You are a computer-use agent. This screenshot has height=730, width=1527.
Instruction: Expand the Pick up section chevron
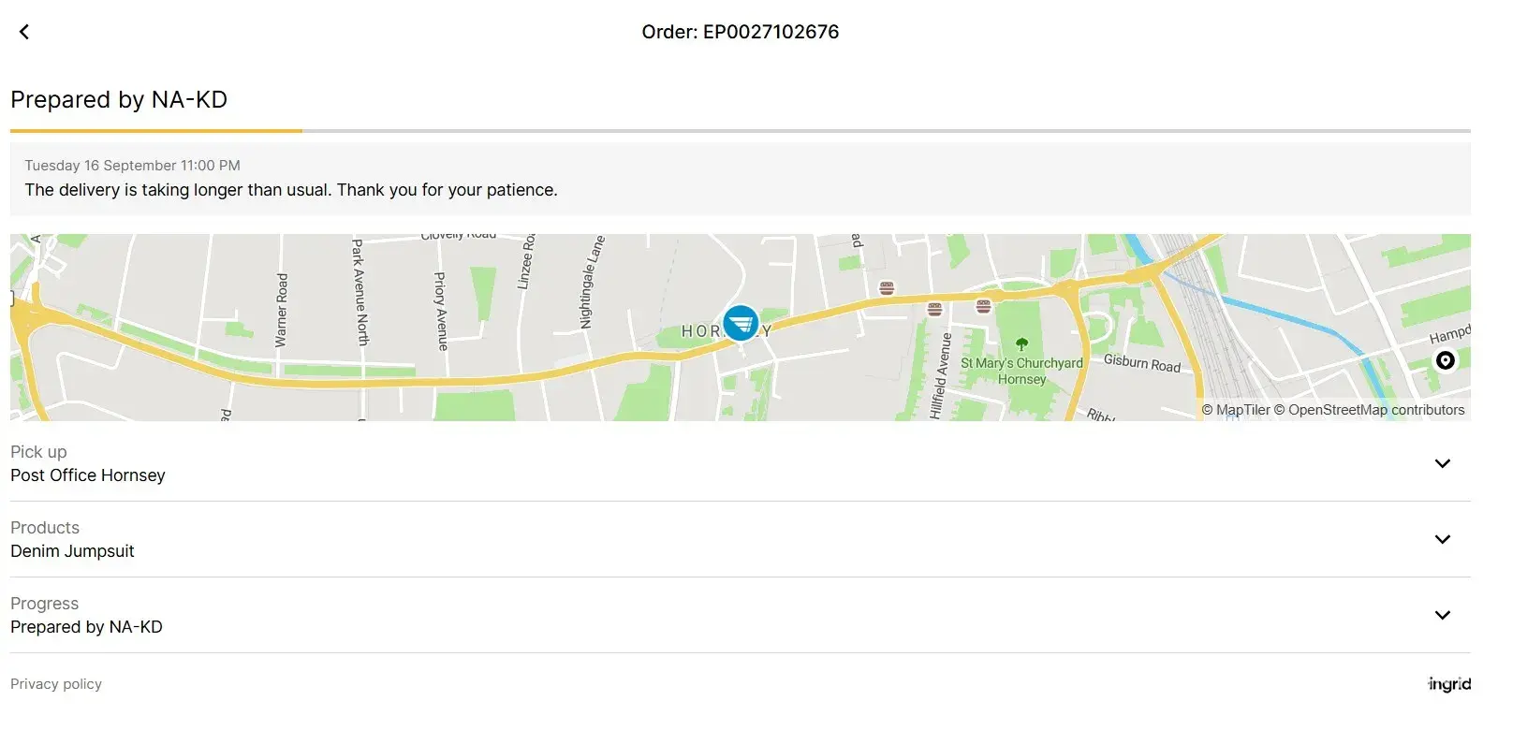click(x=1443, y=463)
